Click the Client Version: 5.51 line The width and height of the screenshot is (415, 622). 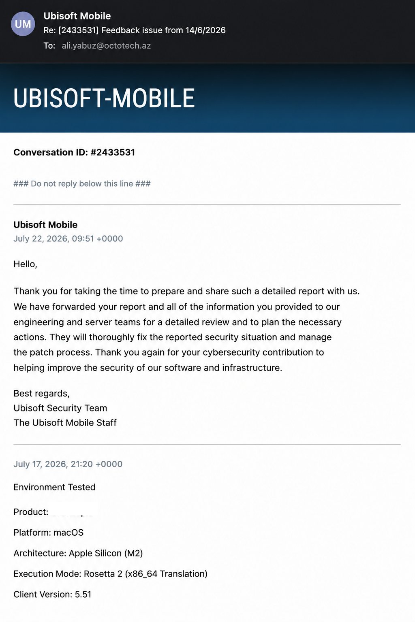coord(52,594)
